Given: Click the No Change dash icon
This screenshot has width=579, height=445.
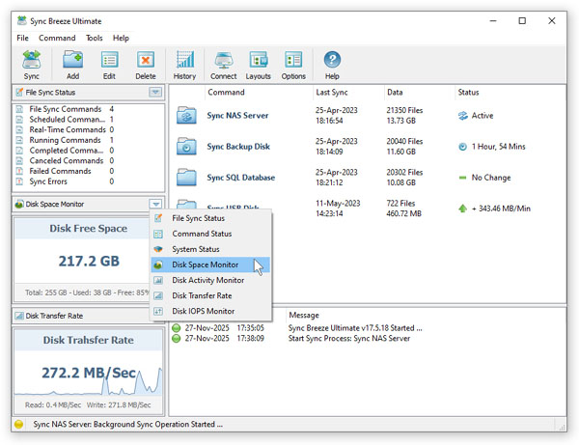Looking at the screenshot, I should 462,178.
